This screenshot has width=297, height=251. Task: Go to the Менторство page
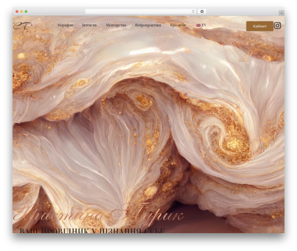pyautogui.click(x=116, y=26)
